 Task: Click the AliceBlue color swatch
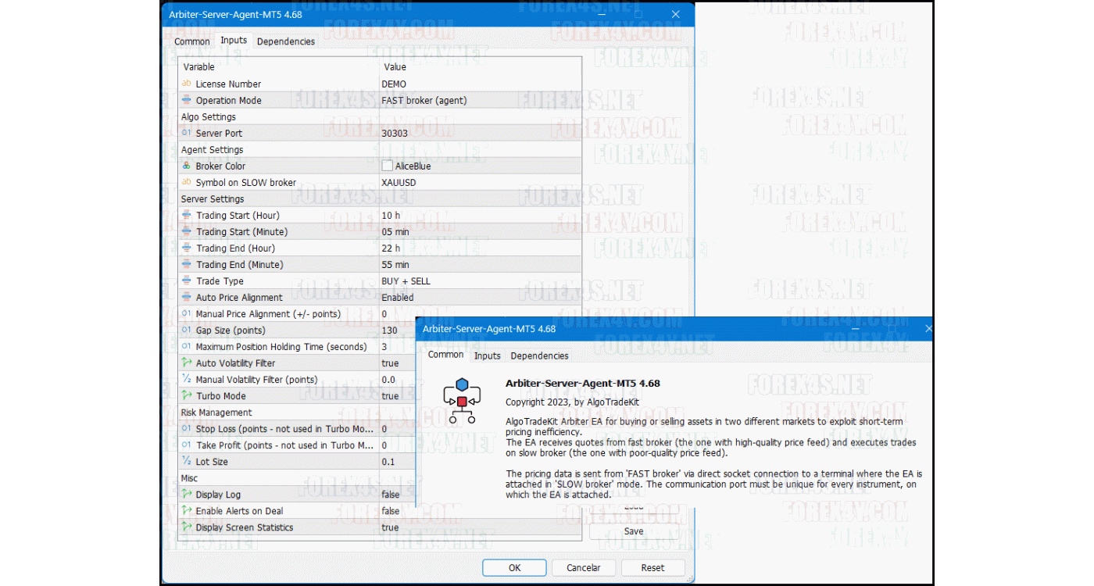[387, 166]
